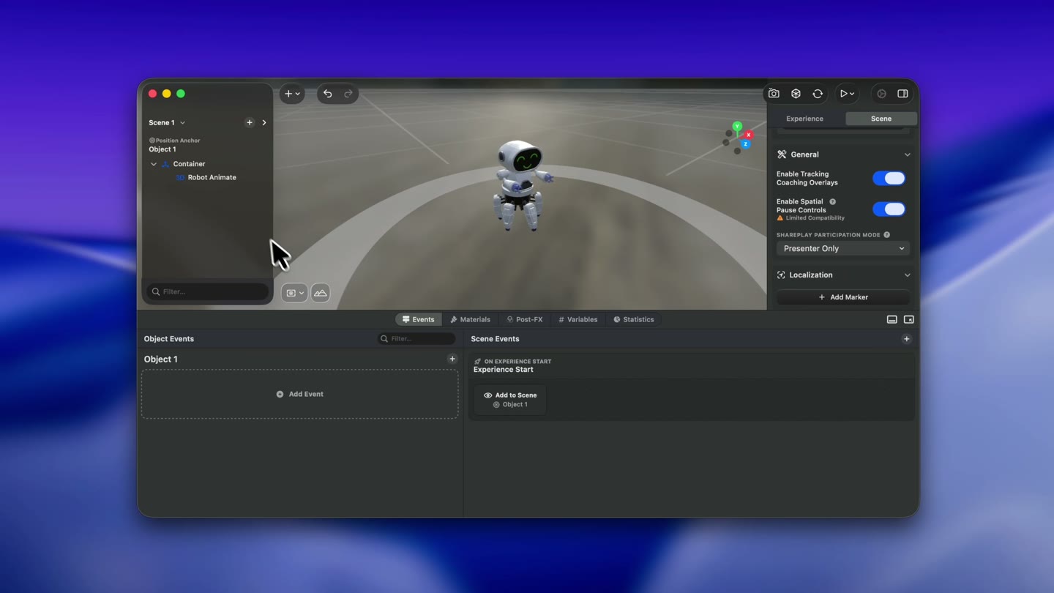Viewport: 1054px width, 593px height.
Task: Click the 3D cube icon in toolbar
Action: (796, 94)
